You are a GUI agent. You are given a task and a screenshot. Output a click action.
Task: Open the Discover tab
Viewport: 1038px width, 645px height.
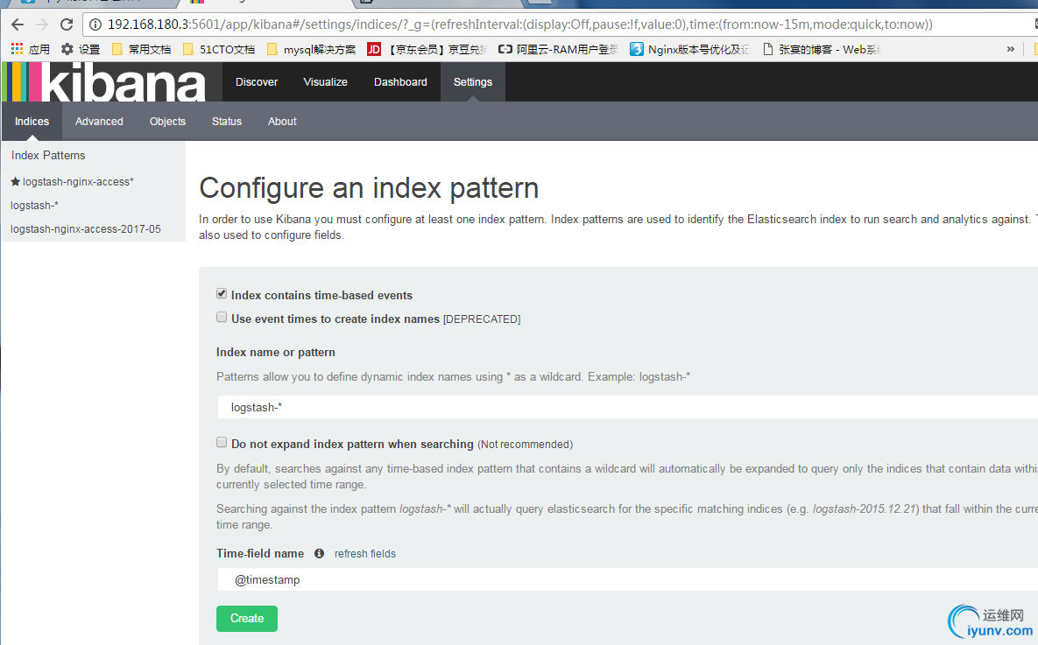(x=256, y=82)
